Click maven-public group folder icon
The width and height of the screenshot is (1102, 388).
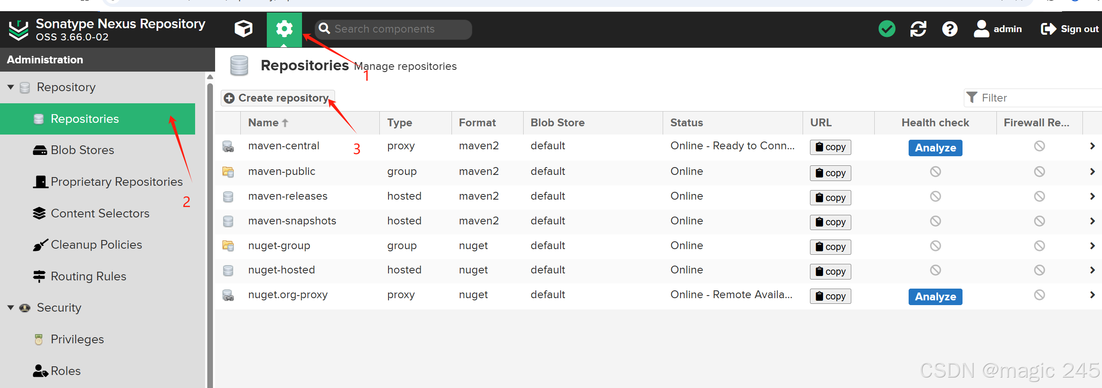point(228,172)
